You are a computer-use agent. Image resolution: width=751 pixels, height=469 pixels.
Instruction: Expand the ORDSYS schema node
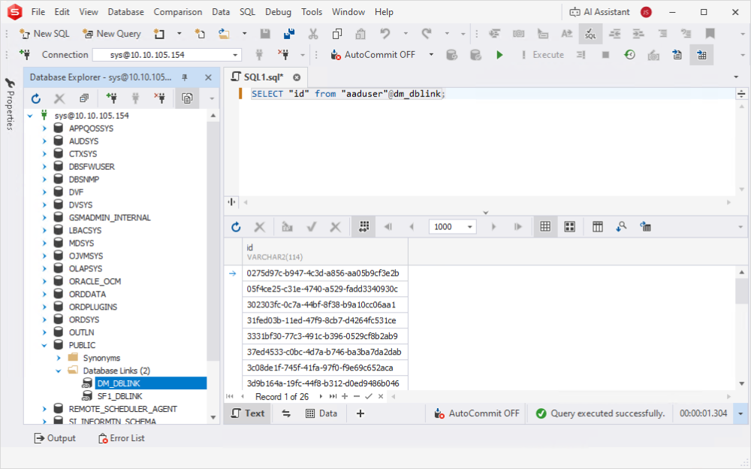[44, 319]
